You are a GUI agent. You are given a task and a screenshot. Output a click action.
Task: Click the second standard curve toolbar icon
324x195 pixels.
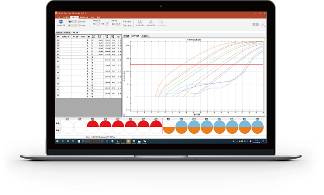(x=151, y=22)
